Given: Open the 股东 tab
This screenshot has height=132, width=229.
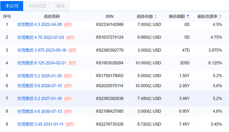Looking at the screenshot, I should pos(61,6).
